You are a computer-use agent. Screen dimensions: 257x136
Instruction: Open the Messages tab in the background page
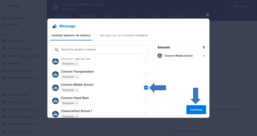87,16
